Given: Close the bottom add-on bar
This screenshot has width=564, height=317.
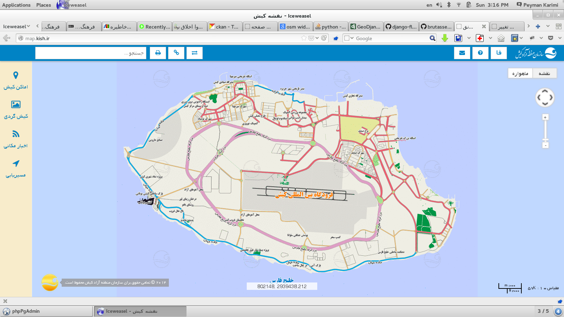Looking at the screenshot, I should click(5, 301).
